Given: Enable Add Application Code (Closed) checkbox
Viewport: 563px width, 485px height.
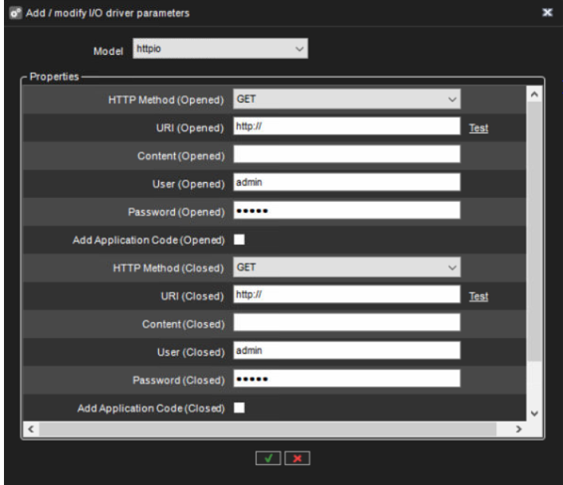Looking at the screenshot, I should 239,408.
